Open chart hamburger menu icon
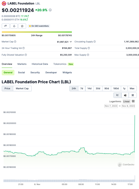The image size is (139, 189). coord(133,101)
